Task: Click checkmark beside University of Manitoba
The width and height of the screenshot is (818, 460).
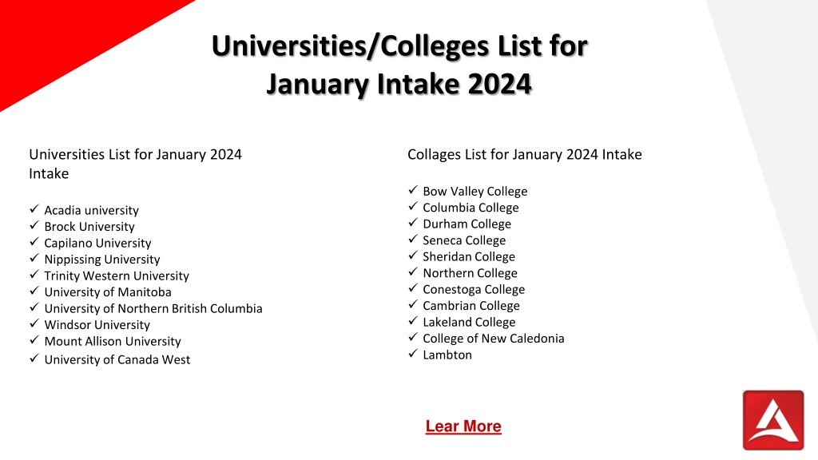Action: 34,291
